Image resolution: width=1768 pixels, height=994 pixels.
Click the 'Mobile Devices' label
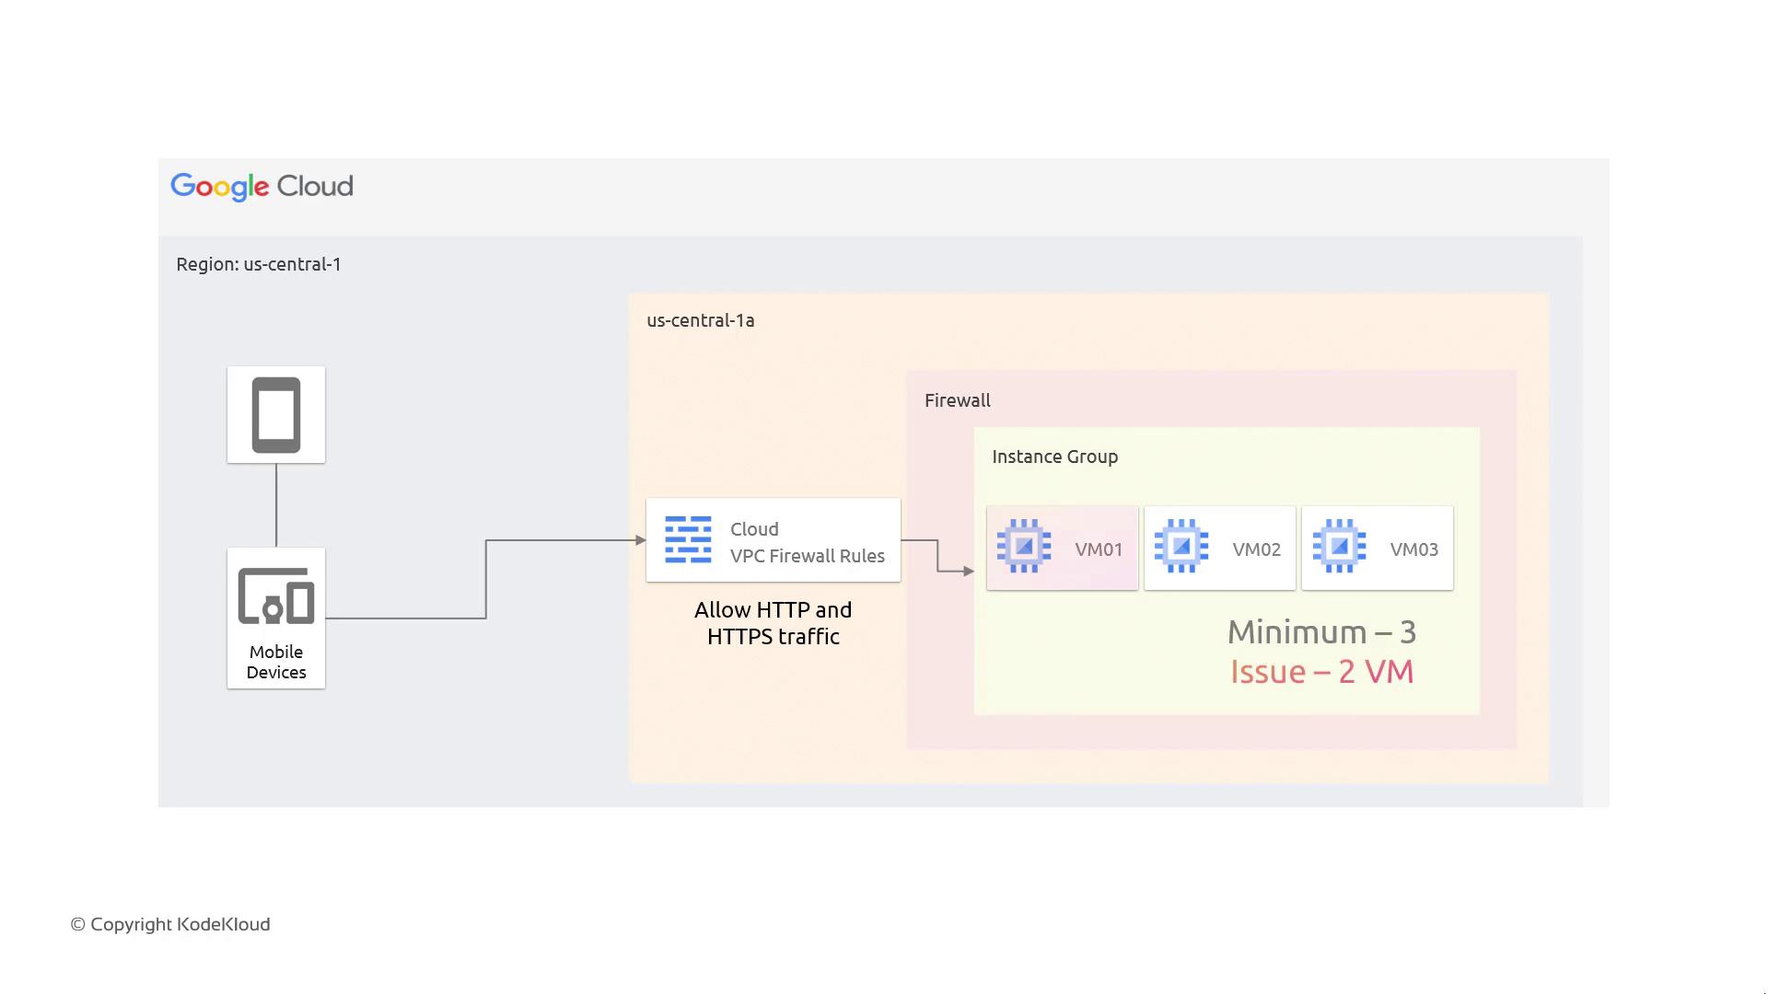276,662
